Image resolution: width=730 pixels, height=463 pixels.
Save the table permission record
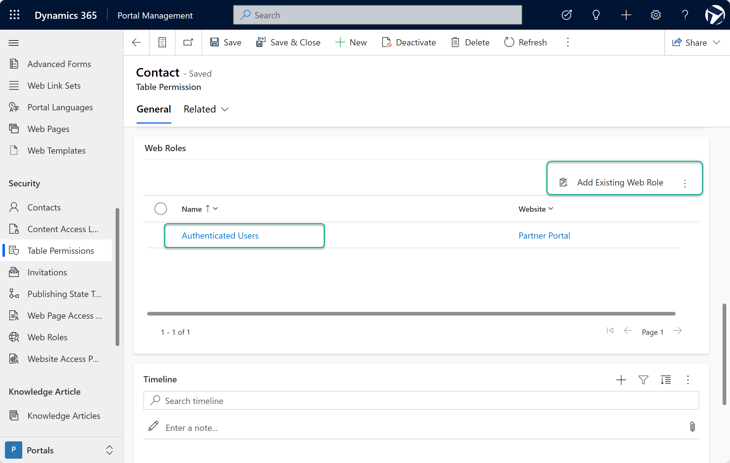coord(226,42)
